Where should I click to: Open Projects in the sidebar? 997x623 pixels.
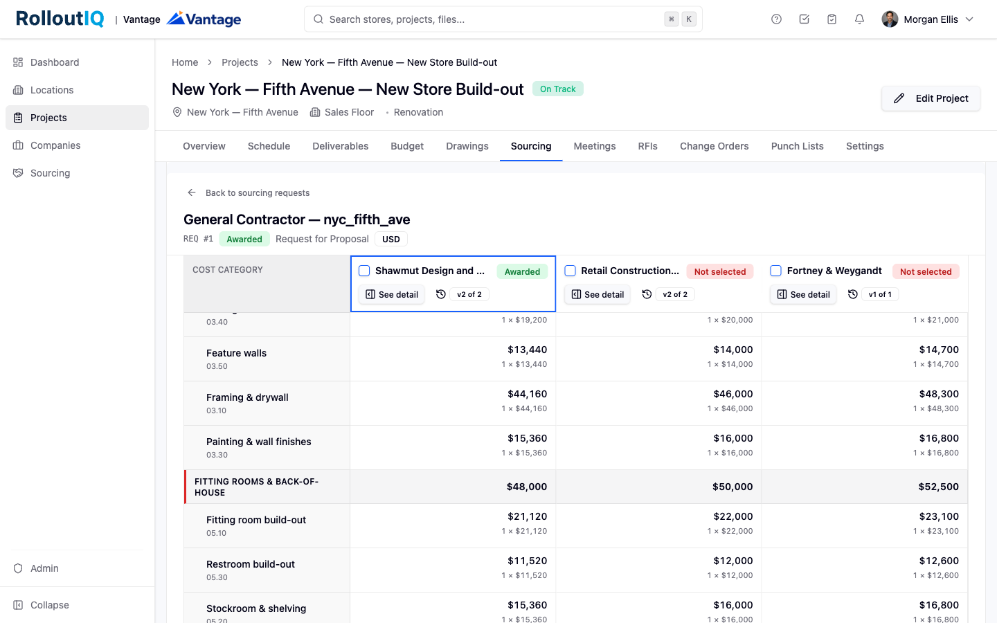77,118
